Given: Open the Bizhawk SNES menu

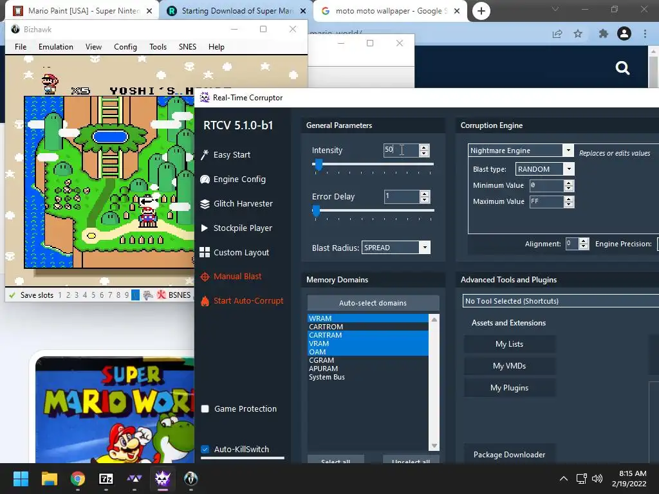Looking at the screenshot, I should coord(187,46).
